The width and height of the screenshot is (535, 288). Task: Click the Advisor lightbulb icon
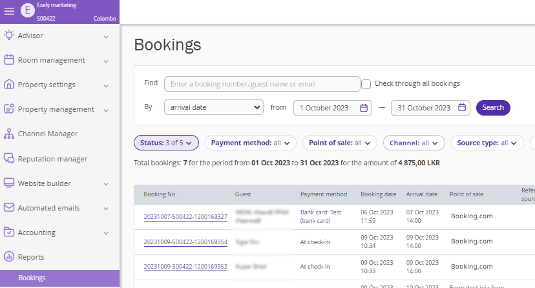9,36
